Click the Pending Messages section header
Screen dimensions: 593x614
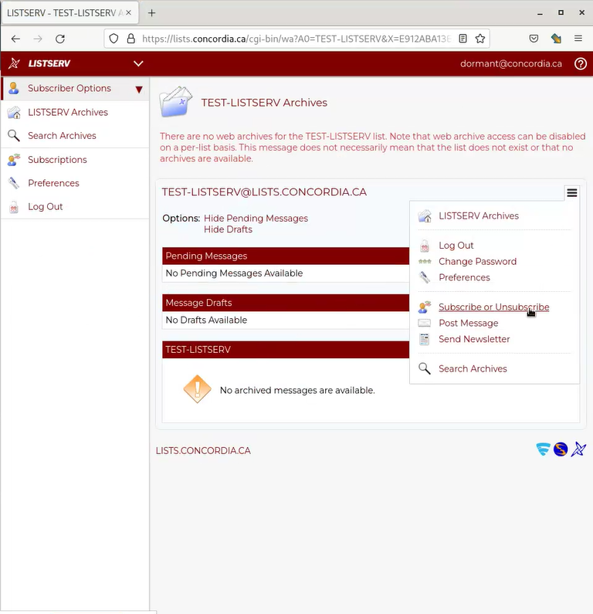[x=286, y=256]
